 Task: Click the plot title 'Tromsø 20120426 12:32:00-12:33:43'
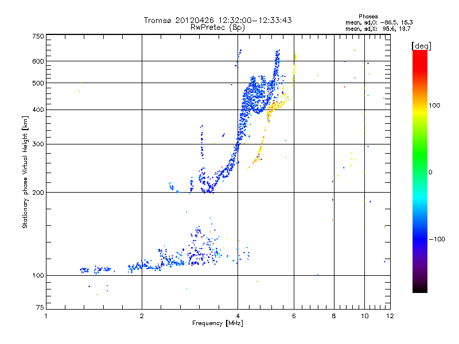coord(217,20)
